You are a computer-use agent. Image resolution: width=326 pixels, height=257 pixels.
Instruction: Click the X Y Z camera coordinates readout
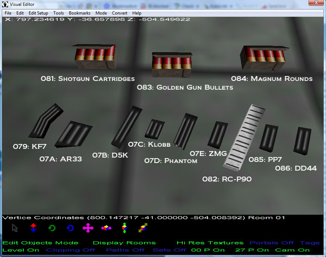click(98, 20)
